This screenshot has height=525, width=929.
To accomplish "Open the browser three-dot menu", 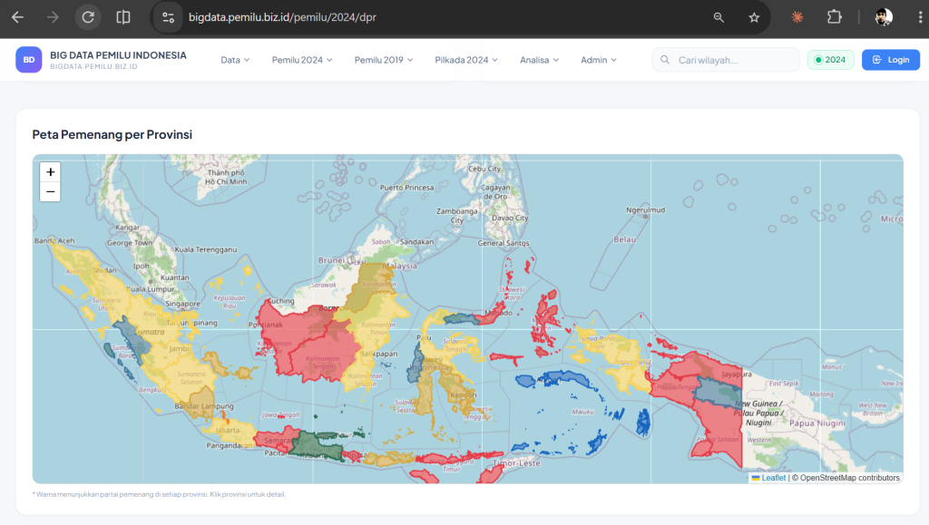I will point(920,17).
